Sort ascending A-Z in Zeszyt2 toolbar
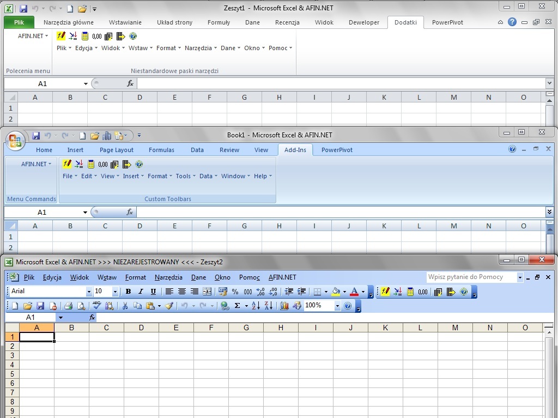 coord(256,306)
